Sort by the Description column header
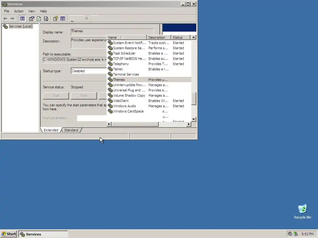The height and width of the screenshot is (238, 318). tap(159, 37)
